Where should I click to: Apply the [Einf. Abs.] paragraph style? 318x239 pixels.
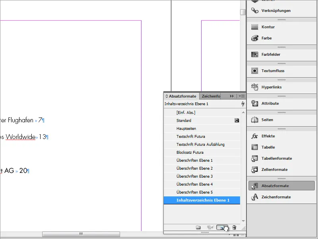(202, 112)
